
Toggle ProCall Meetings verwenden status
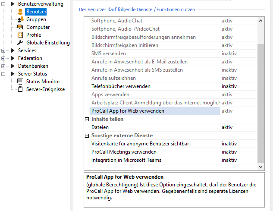coord(229,152)
